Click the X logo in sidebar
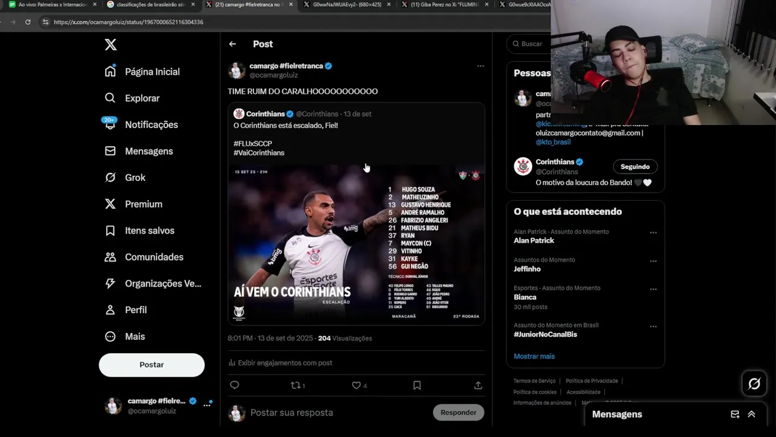Image resolution: width=776 pixels, height=437 pixels. click(110, 44)
